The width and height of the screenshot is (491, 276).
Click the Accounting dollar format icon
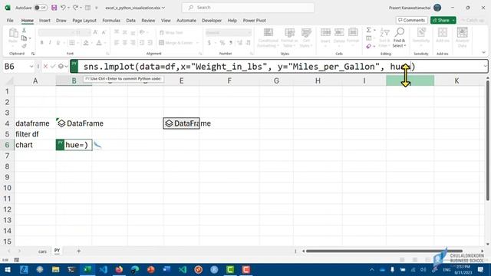click(x=209, y=43)
